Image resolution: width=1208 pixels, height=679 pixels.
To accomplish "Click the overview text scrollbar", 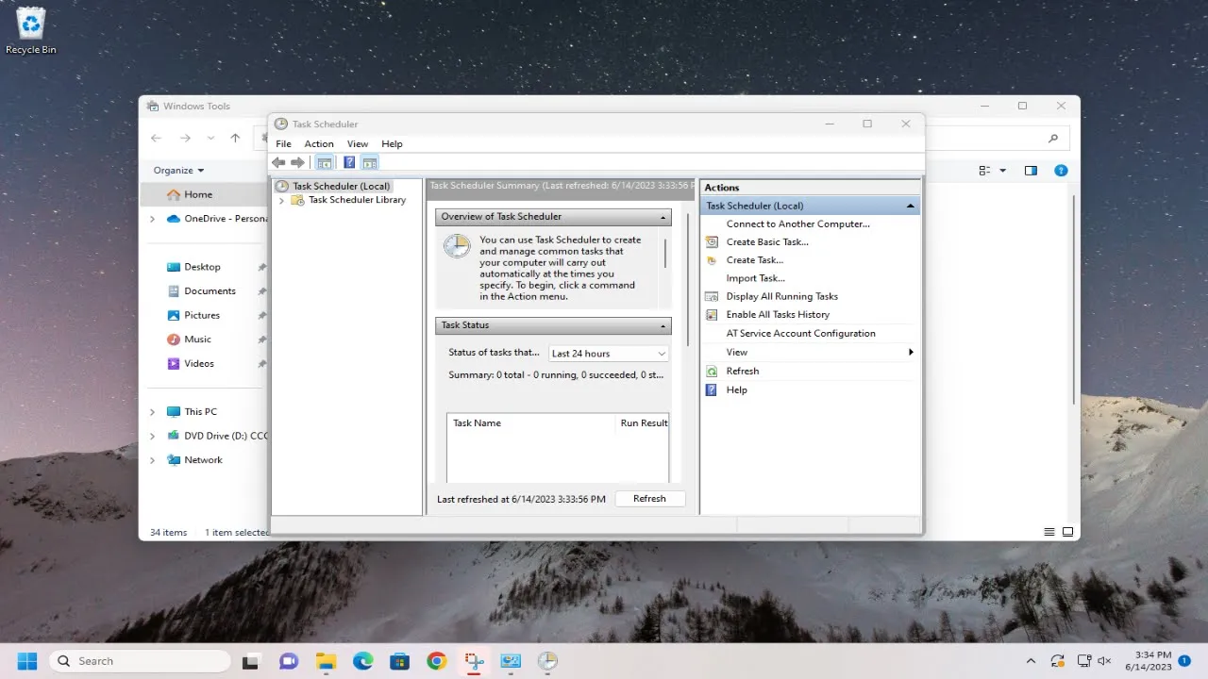I will coord(665,253).
